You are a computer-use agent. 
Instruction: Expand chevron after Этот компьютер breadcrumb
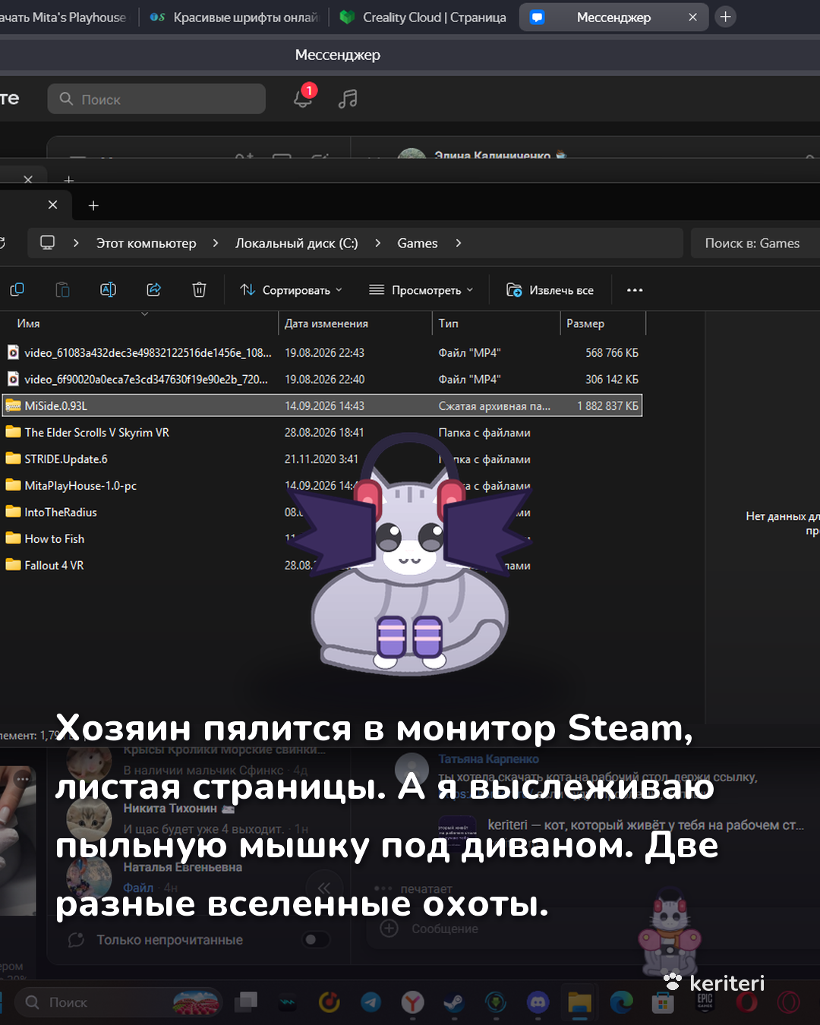coord(216,243)
